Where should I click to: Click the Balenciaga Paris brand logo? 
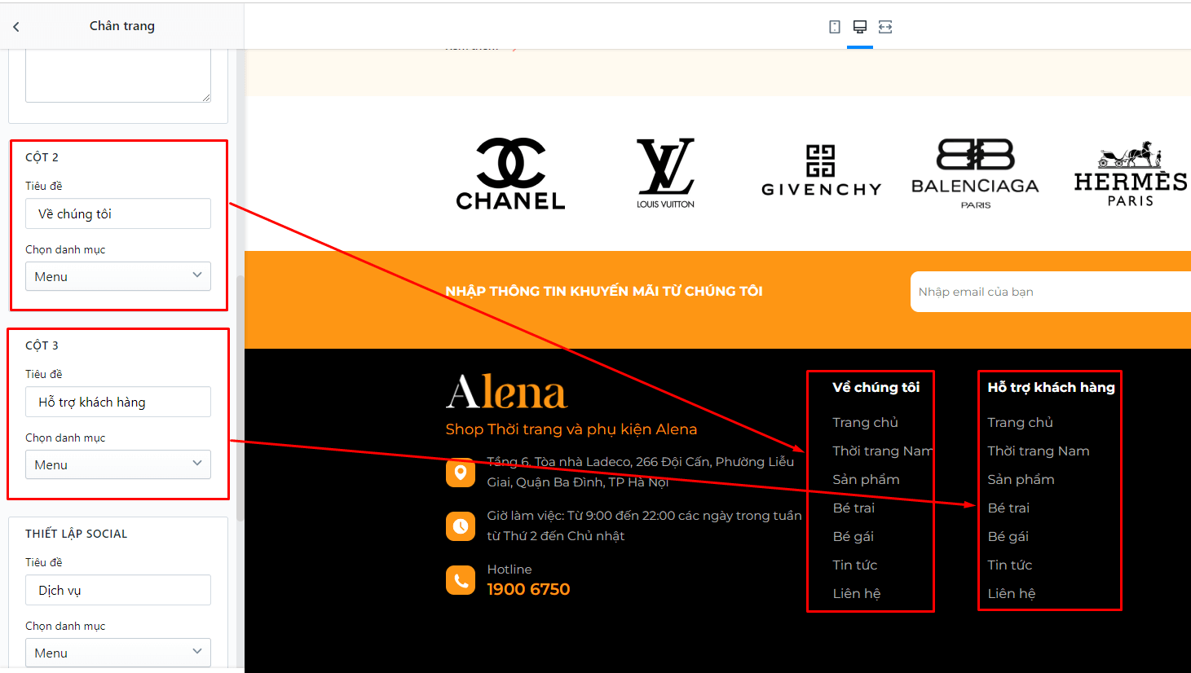coord(975,174)
